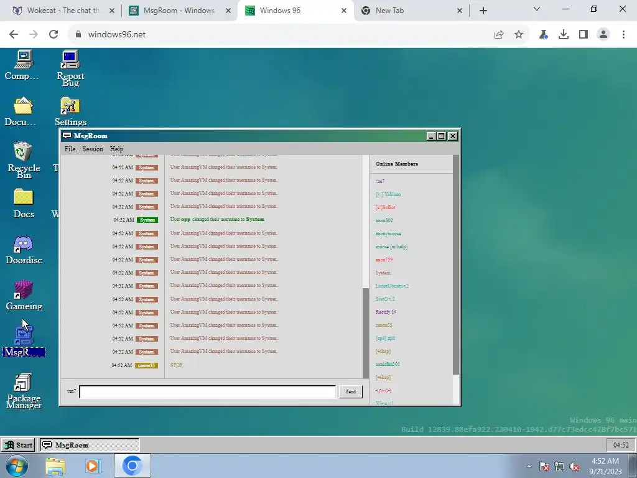The width and height of the screenshot is (637, 478).
Task: Launch the Gameing shortcut
Action: [x=23, y=296]
